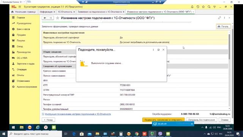The image size is (243, 137).
Task: Click Подписать заявление и отправить button
Action: click(x=163, y=120)
